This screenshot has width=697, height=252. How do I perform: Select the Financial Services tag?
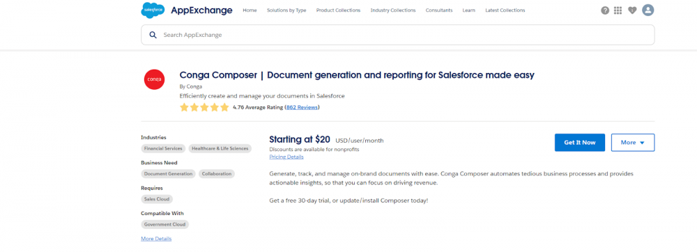tap(163, 149)
